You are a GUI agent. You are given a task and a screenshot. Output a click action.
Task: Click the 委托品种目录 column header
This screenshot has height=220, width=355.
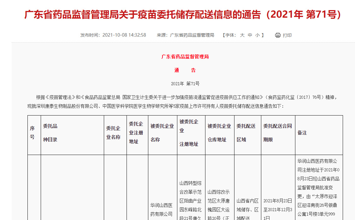tap(50, 133)
